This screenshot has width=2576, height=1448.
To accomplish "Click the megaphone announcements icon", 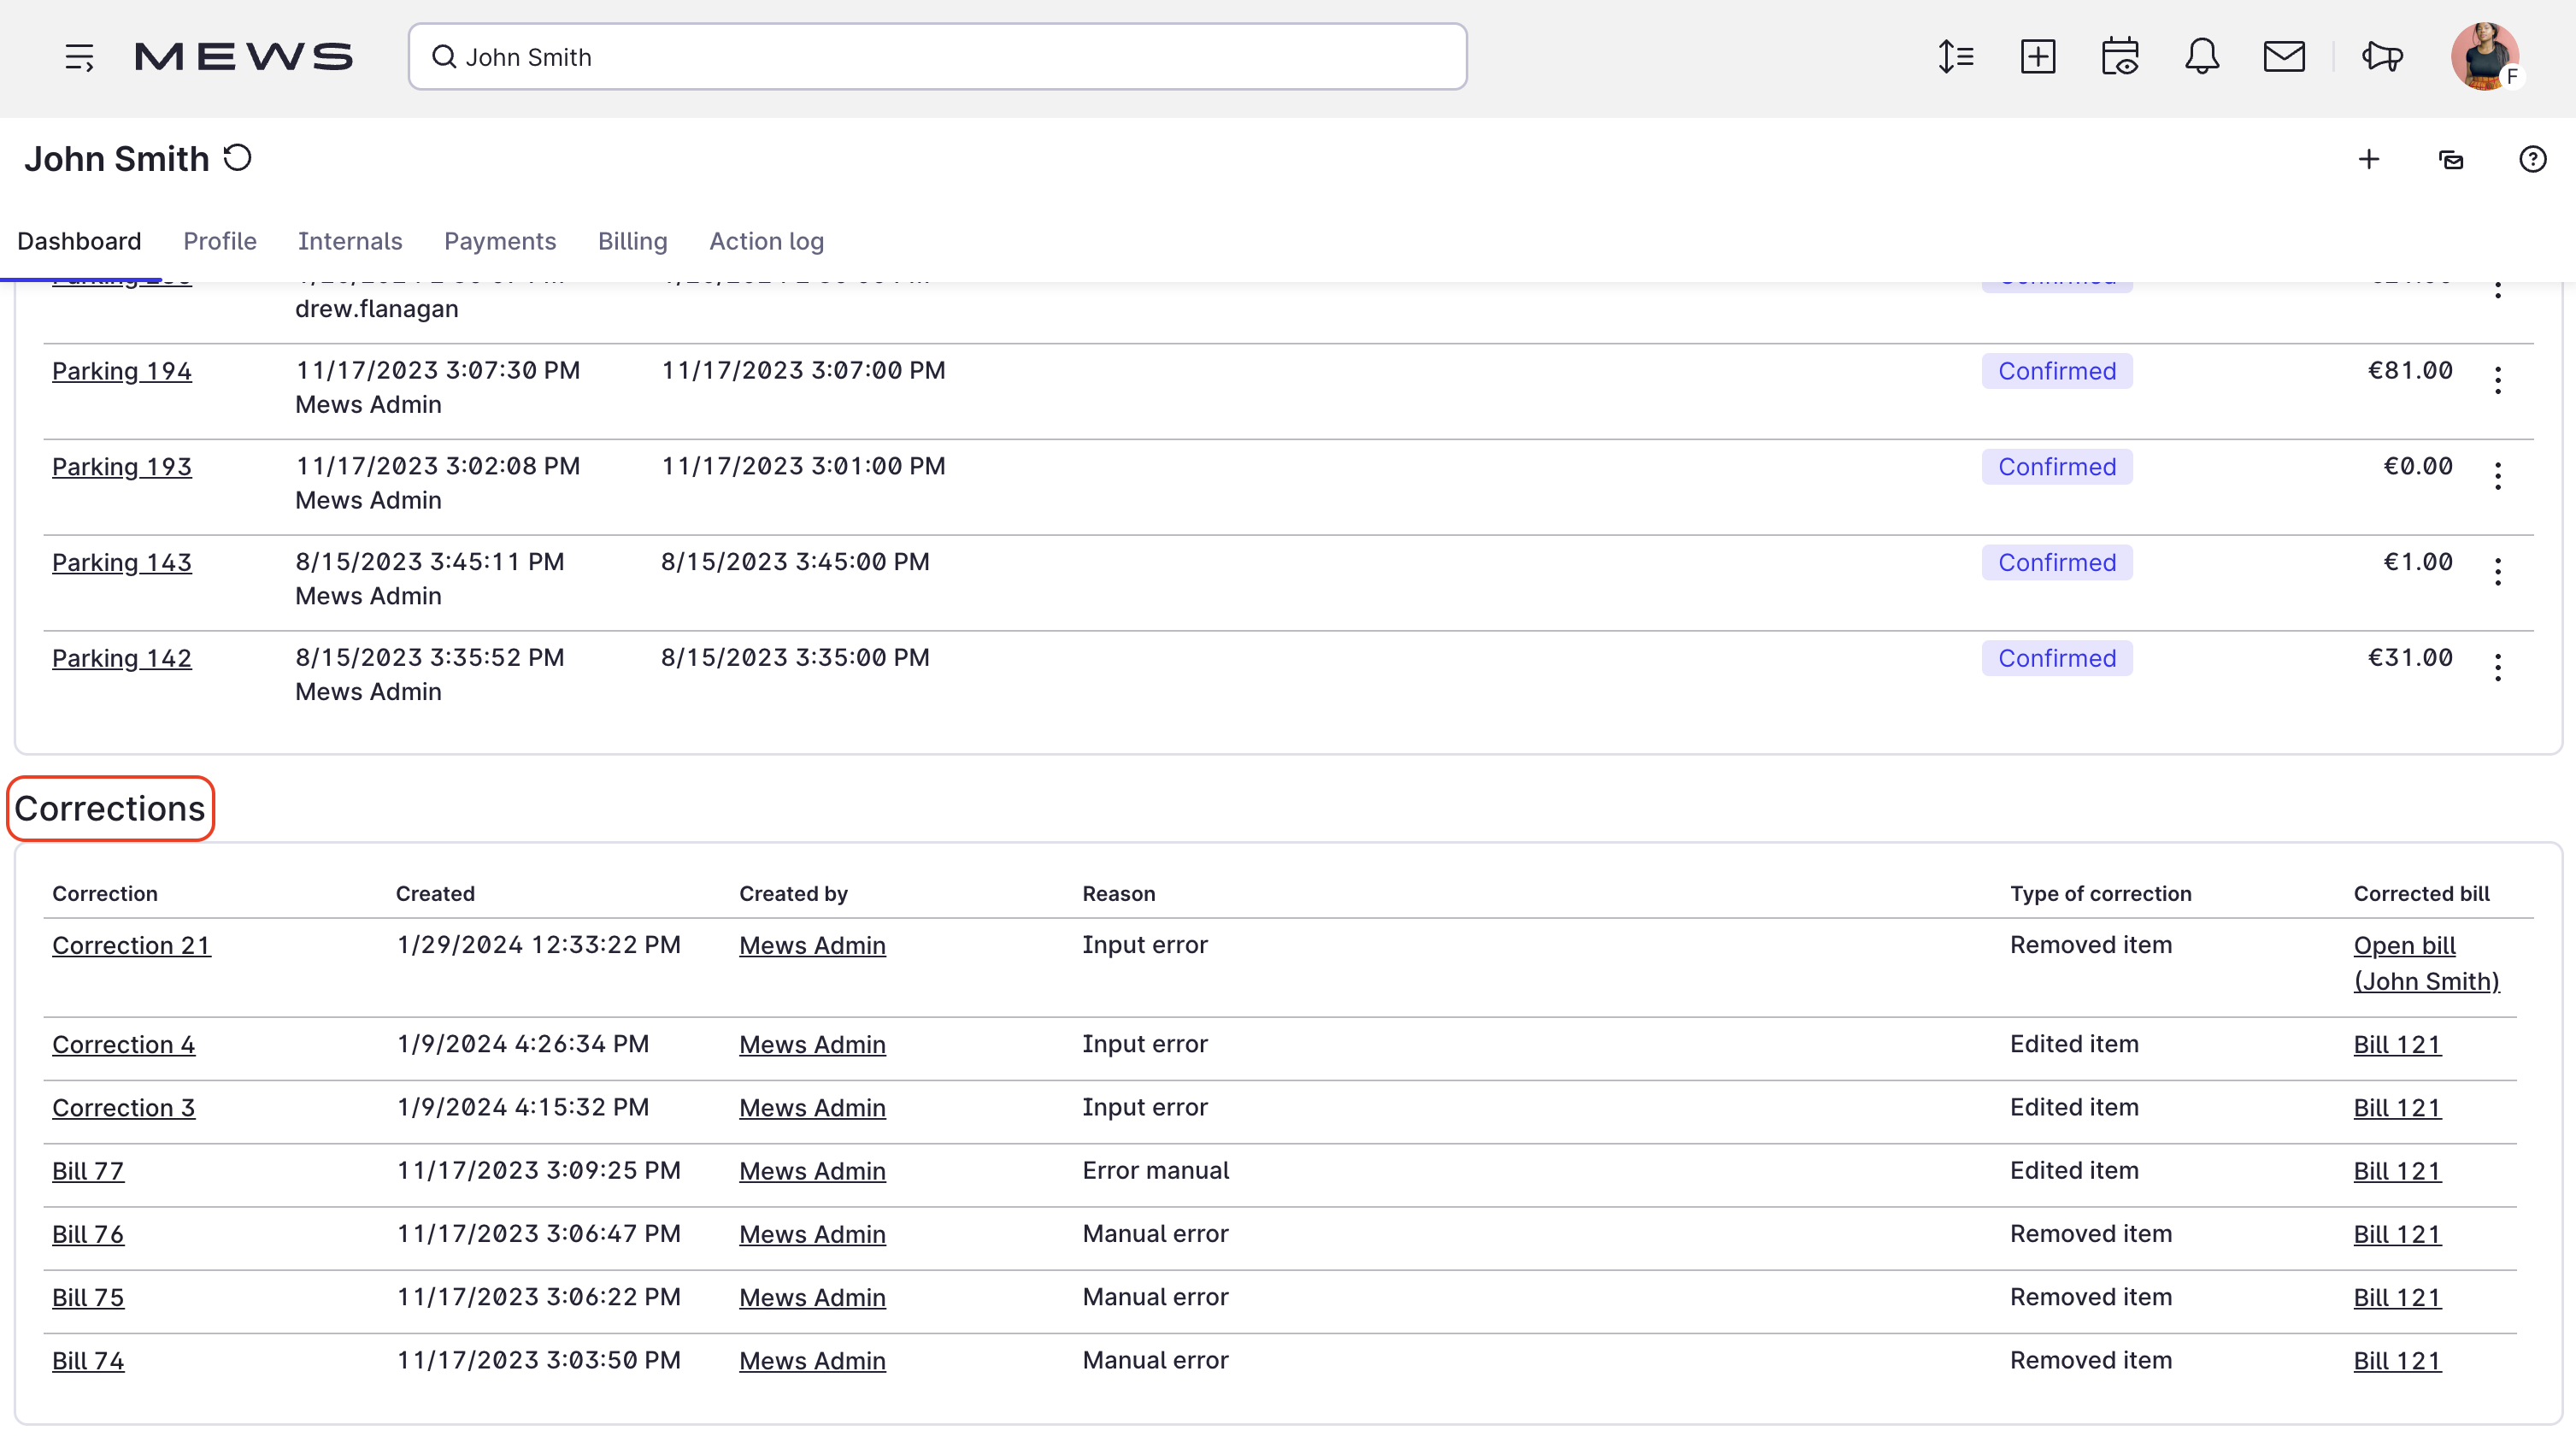I will click(2383, 57).
